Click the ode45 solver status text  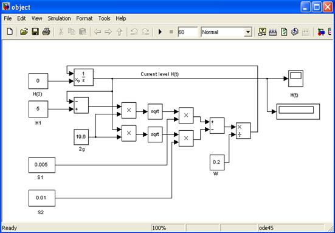[266, 228]
